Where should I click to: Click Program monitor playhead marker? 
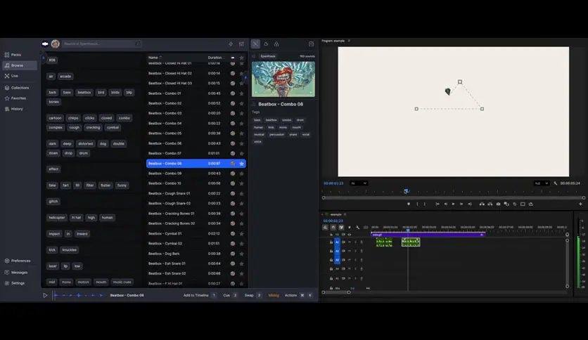coord(406,191)
